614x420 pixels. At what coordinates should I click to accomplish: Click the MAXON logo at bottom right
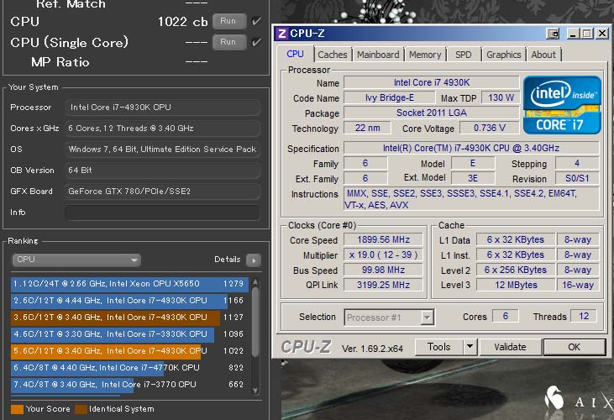click(x=555, y=400)
